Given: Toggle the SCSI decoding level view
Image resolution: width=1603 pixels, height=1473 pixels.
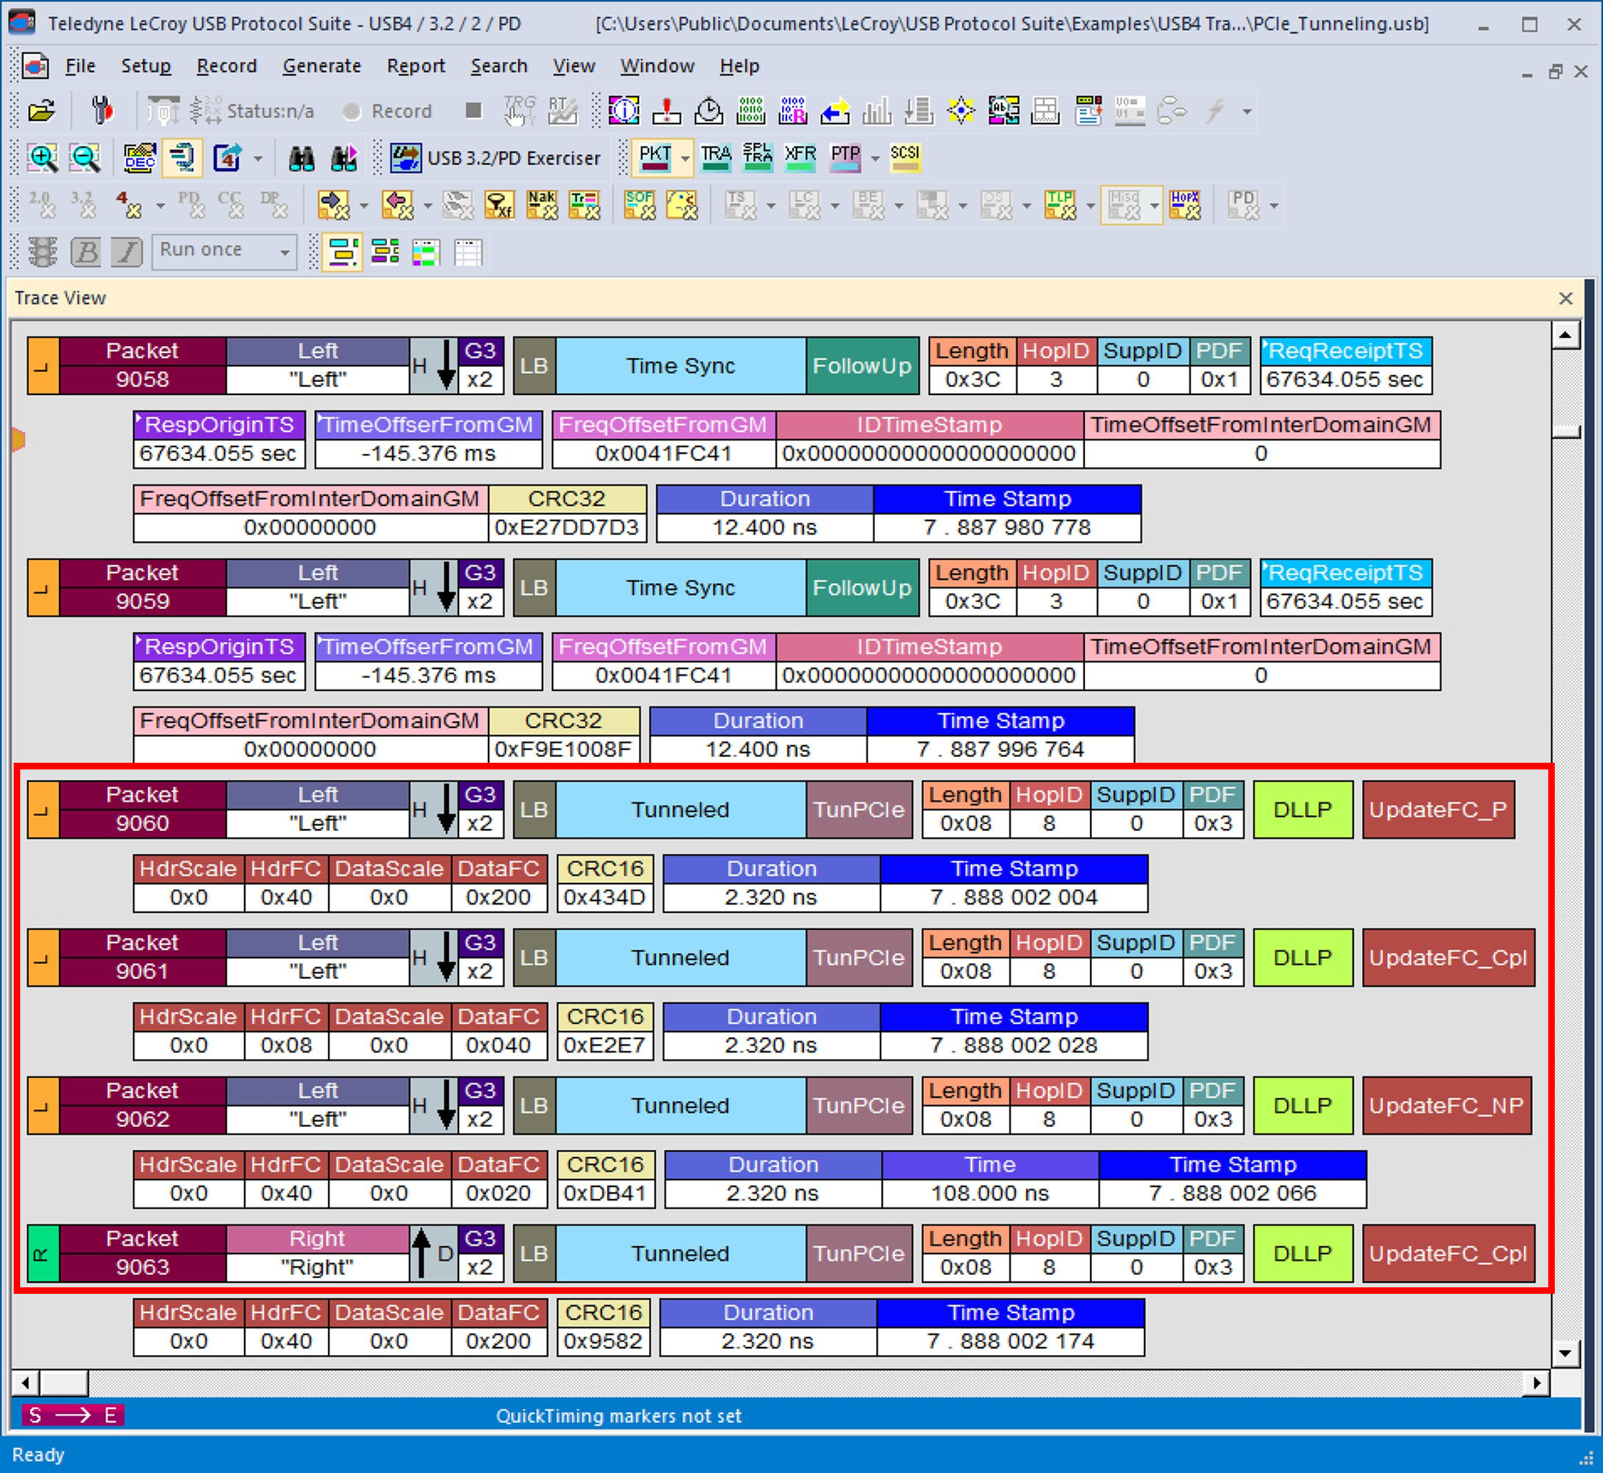Looking at the screenshot, I should point(904,158).
